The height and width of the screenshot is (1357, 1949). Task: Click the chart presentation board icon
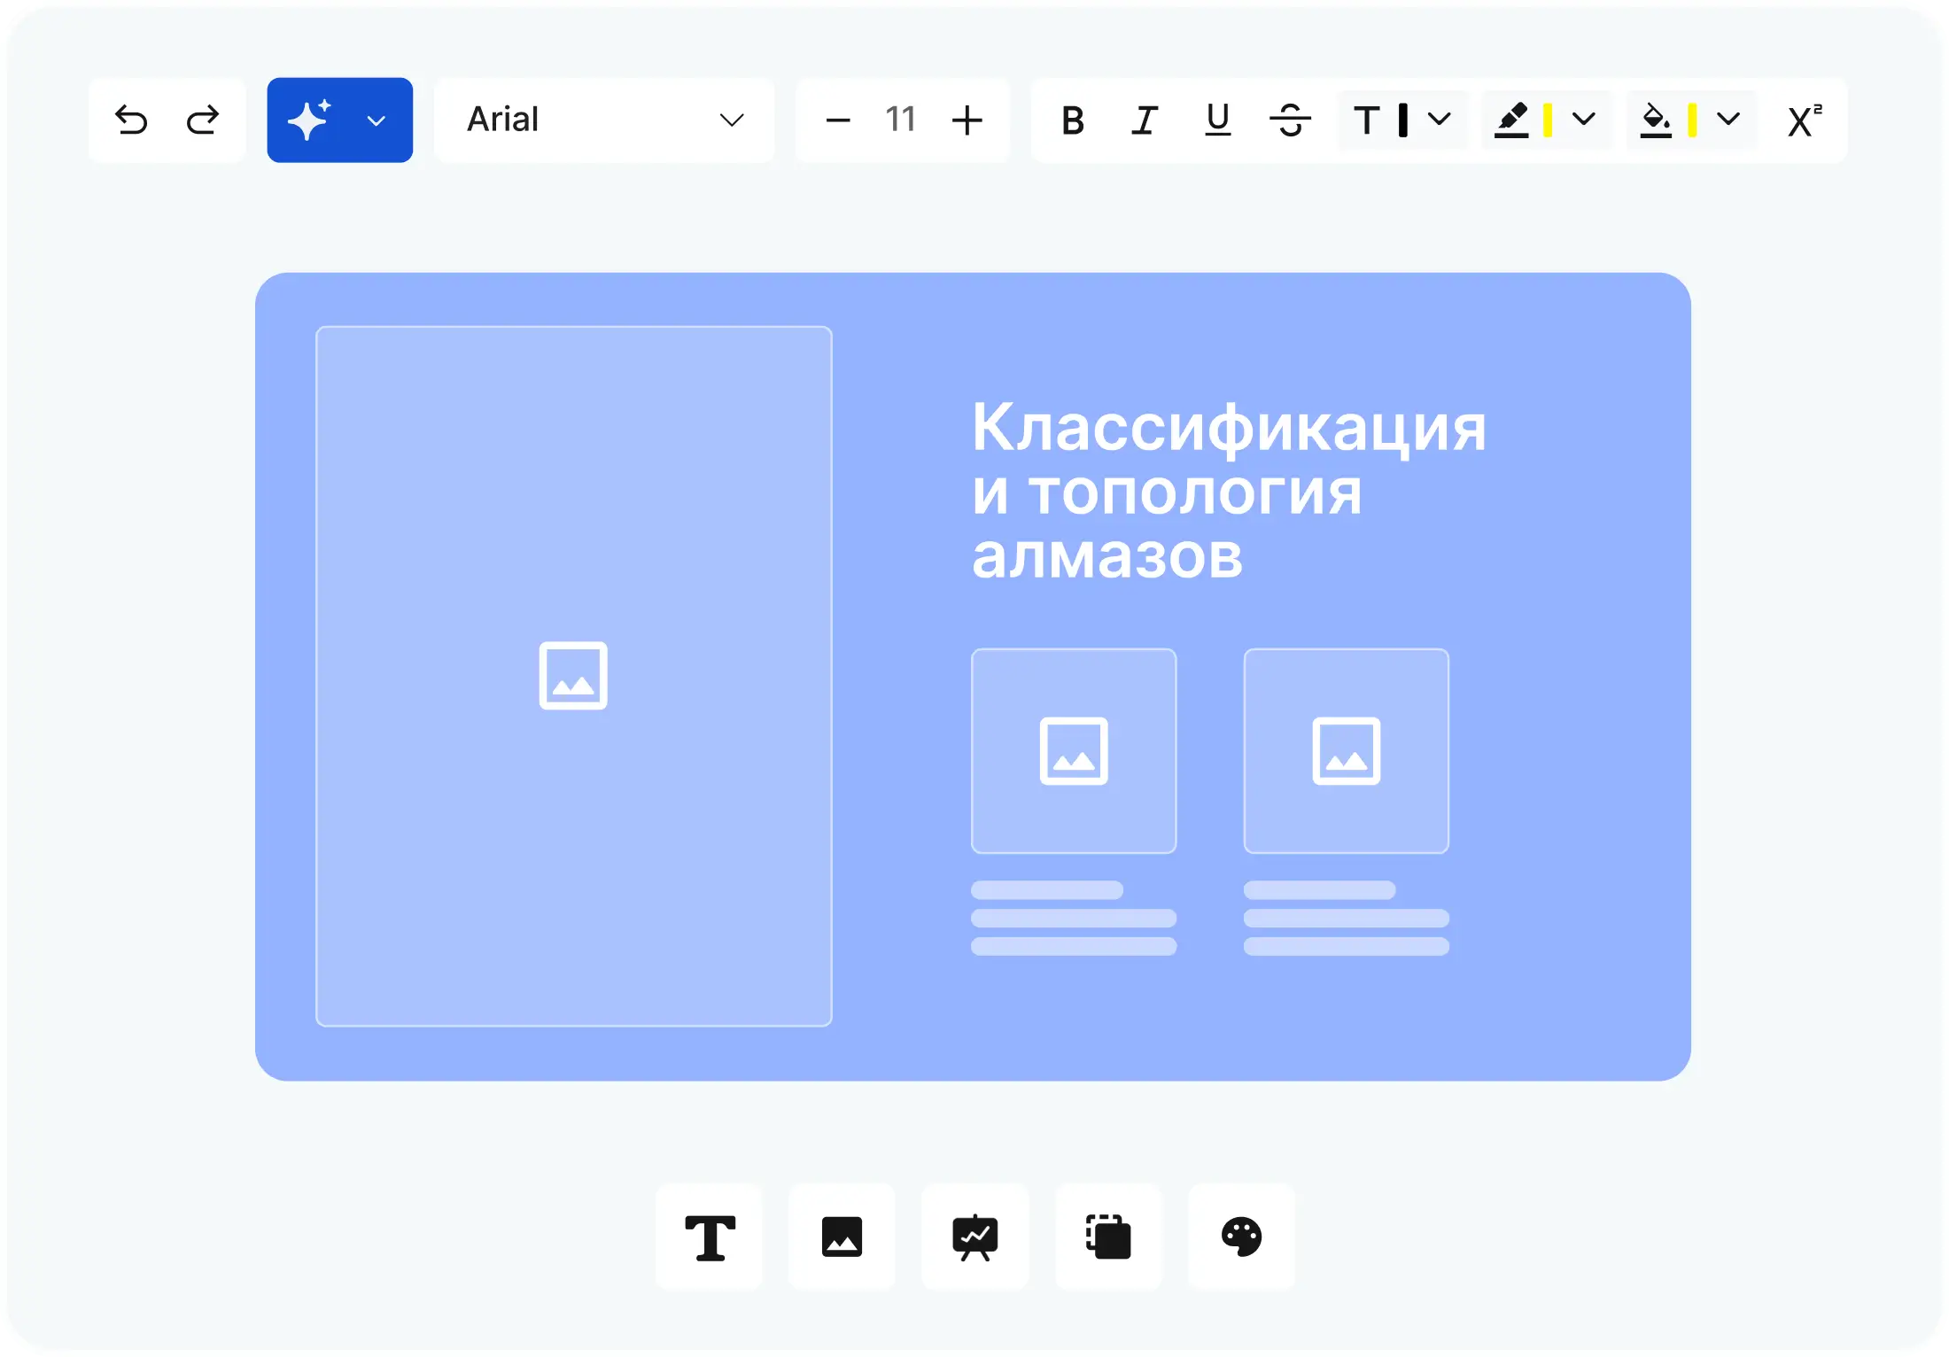click(x=975, y=1237)
